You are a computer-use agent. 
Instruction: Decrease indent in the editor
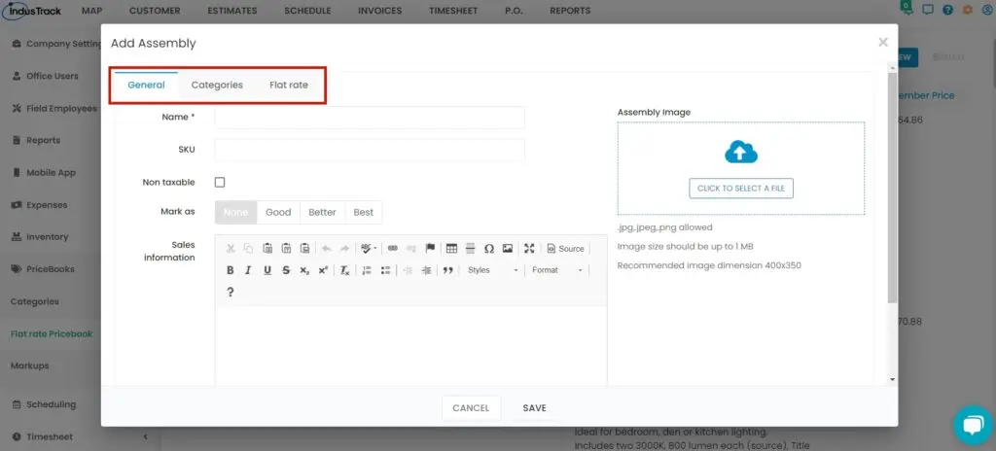pos(408,270)
